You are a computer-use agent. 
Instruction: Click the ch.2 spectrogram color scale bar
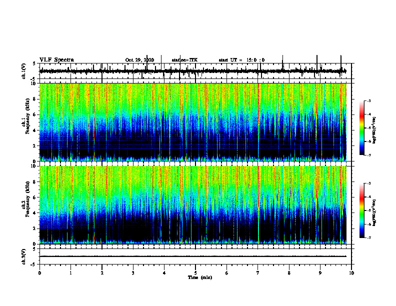[362, 210]
